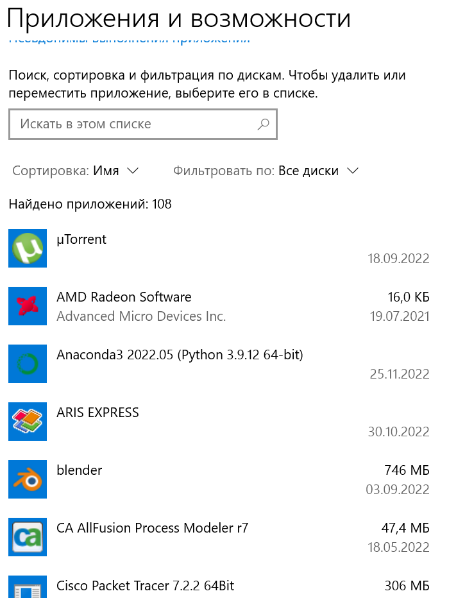This screenshot has width=465, height=598.
Task: Select the AMD Radeon Software list entry
Action: (219, 306)
